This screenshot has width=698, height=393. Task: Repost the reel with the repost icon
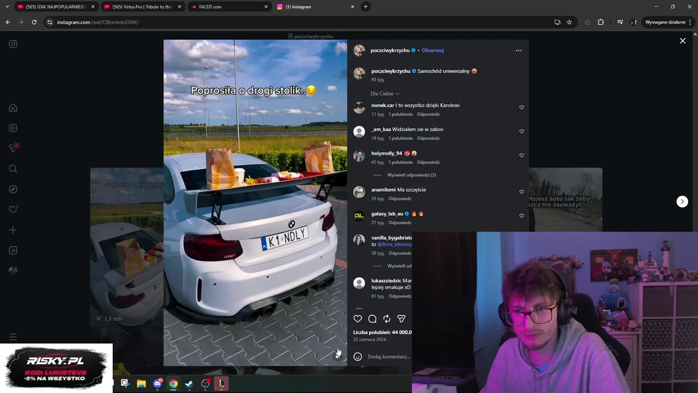[387, 319]
